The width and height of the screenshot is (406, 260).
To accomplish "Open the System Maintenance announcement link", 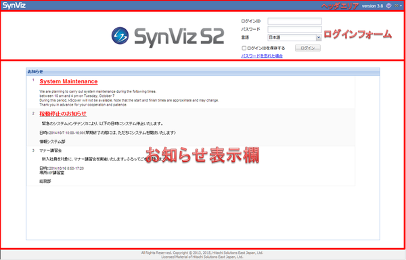I will point(68,81).
